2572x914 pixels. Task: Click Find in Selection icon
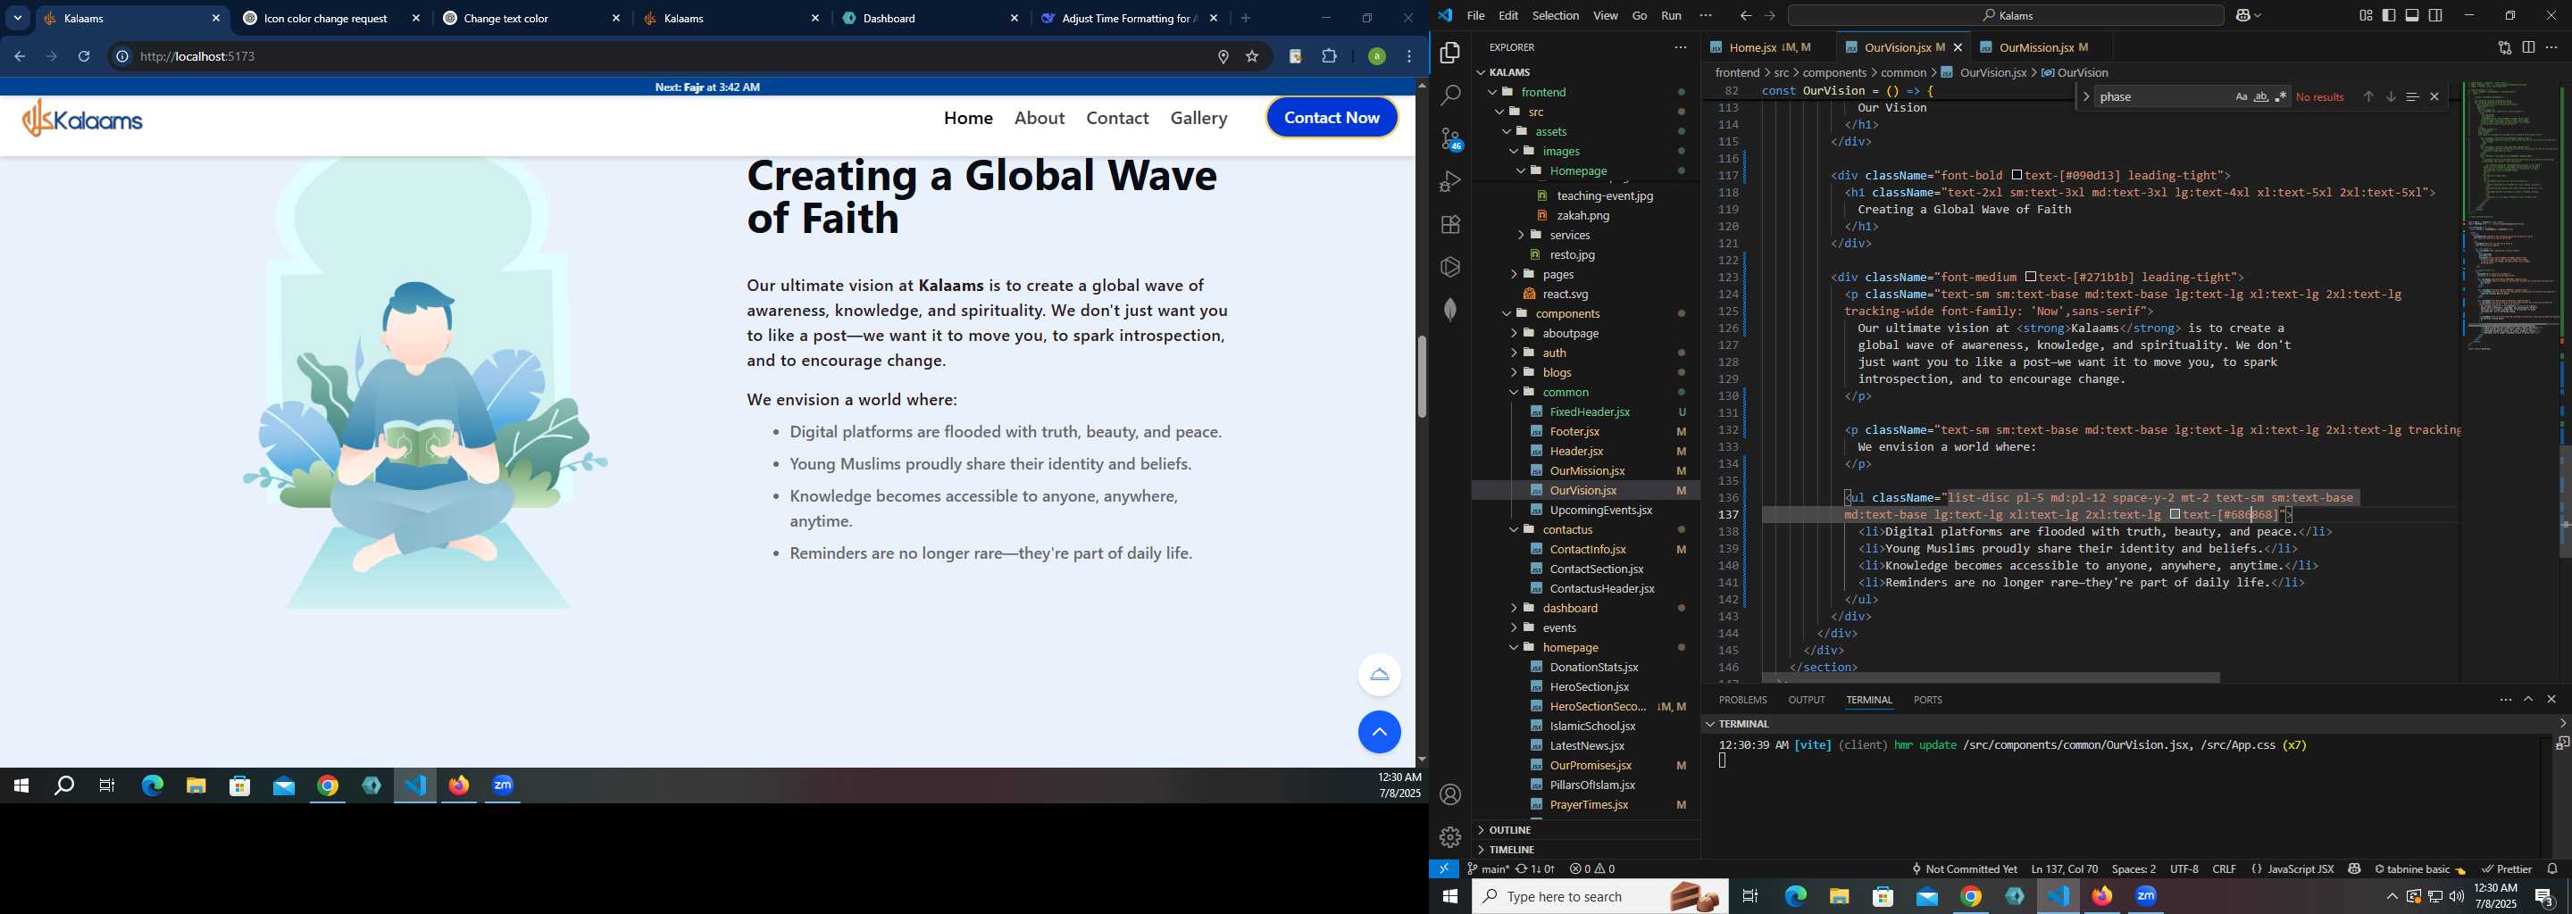pos(2412,96)
